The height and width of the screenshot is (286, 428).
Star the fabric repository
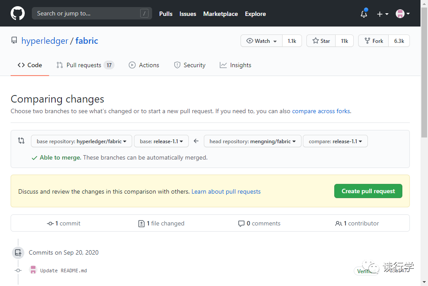pos(321,41)
